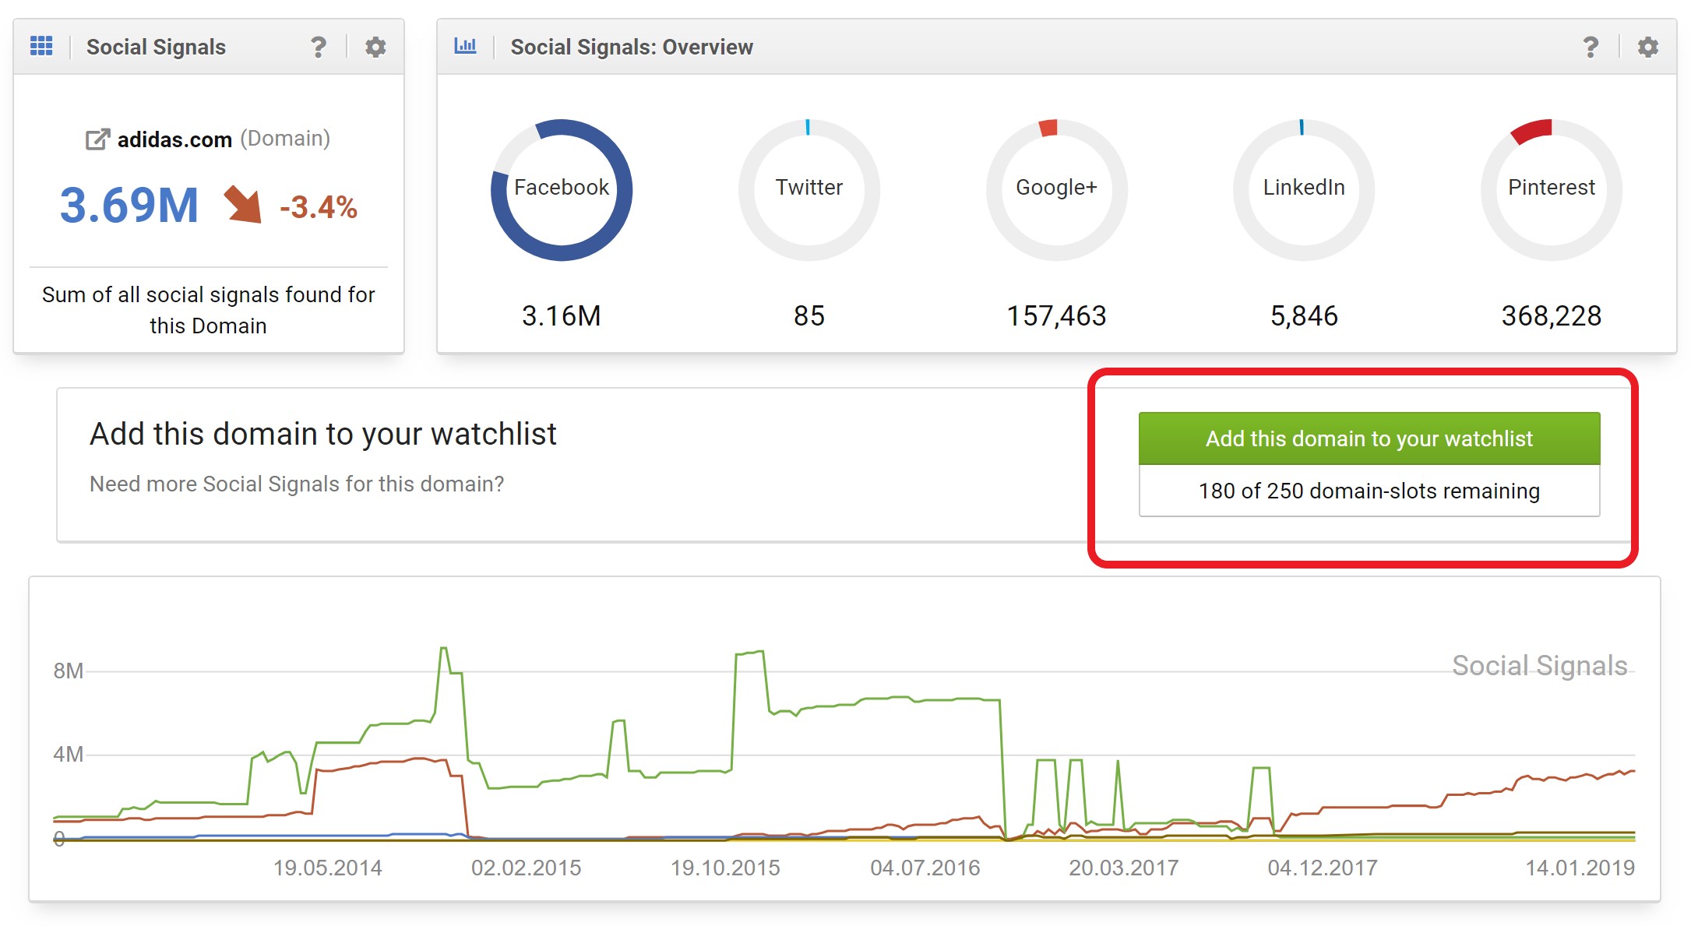This screenshot has height=926, width=1691.
Task: Select the Google+ donut chart
Action: [1057, 189]
